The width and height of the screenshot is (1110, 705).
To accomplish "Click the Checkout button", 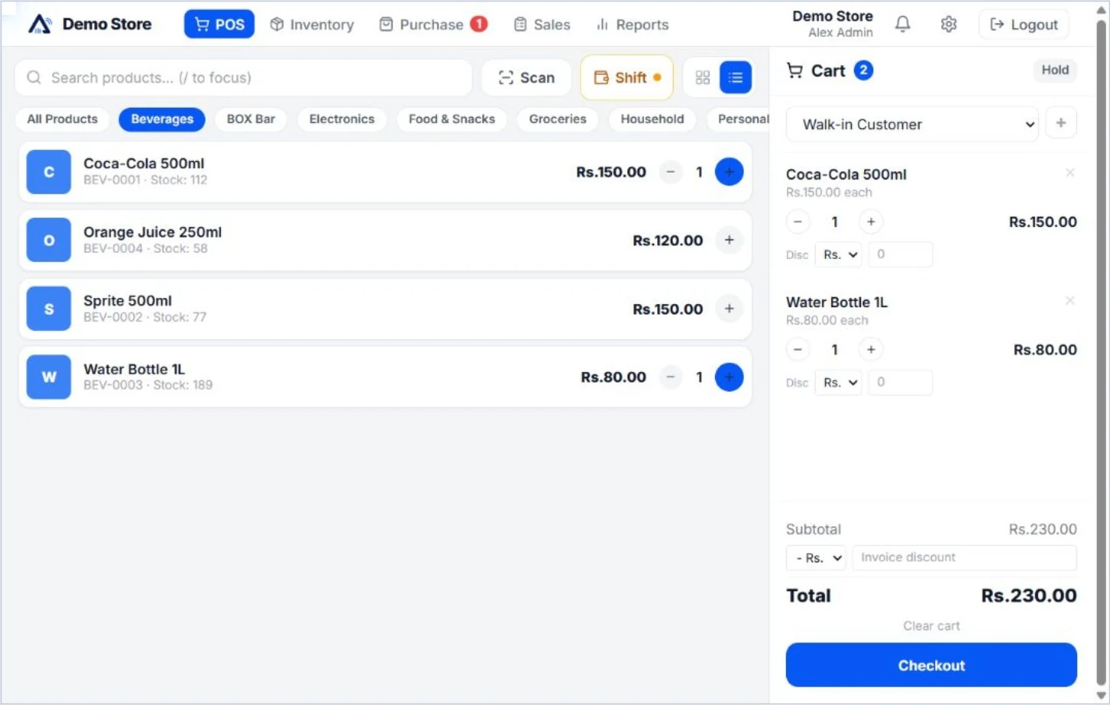I will coord(931,665).
